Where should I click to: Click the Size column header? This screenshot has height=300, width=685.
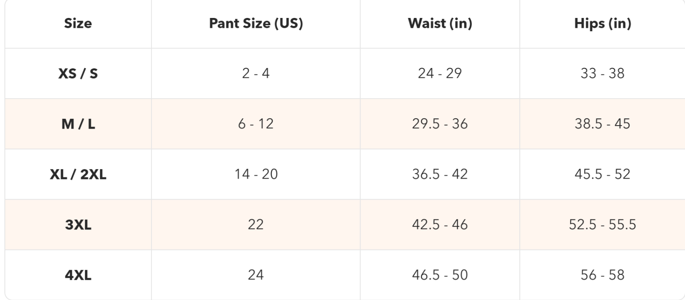(x=78, y=23)
